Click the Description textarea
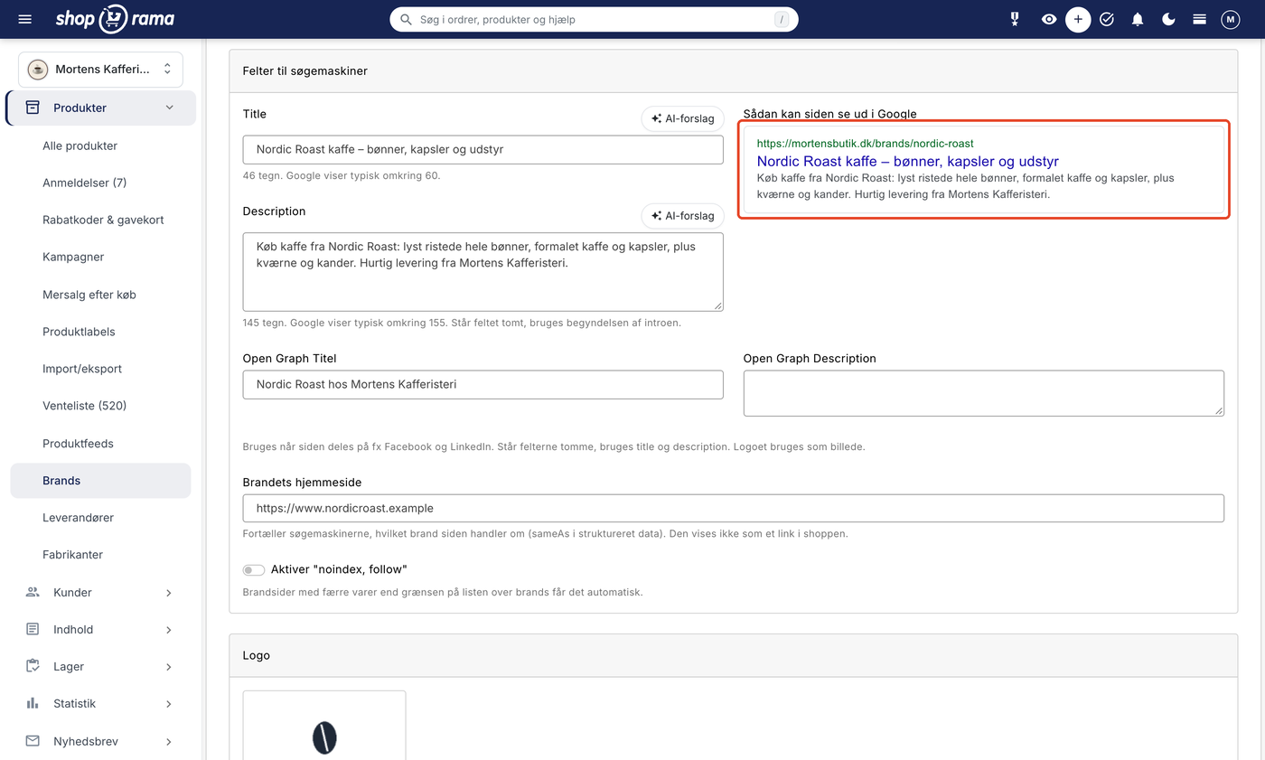Viewport: 1265px width, 760px height. tap(483, 272)
